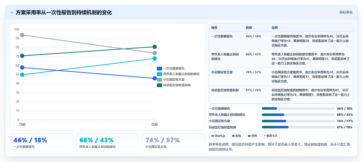
Task: Toggle 自动监控加复盘机制 legend swatch
Action: click(x=159, y=85)
